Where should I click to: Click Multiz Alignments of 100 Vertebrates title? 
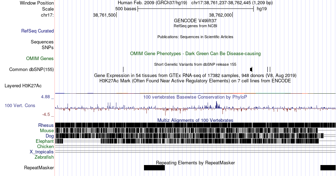pyautogui.click(x=195, y=120)
